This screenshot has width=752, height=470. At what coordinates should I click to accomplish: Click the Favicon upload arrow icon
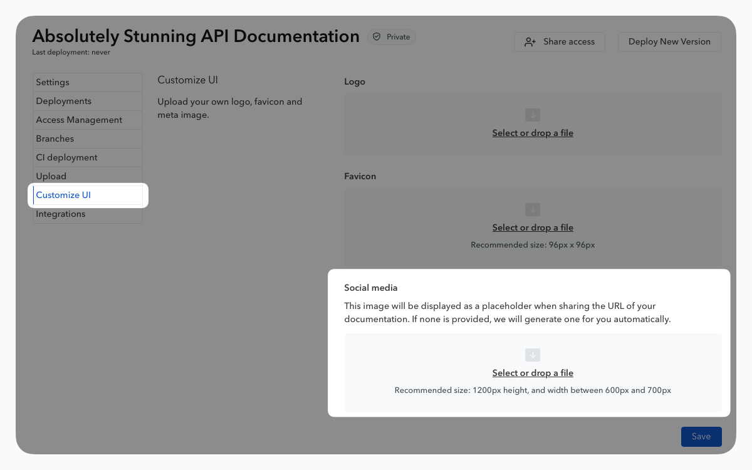[x=533, y=210]
